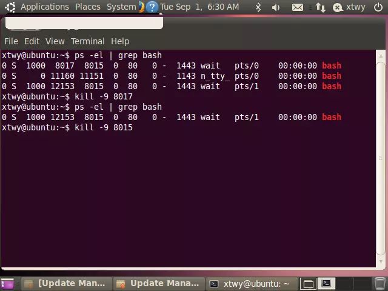Open the terminal Edit menu
The width and height of the screenshot is (388, 291).
(x=32, y=41)
